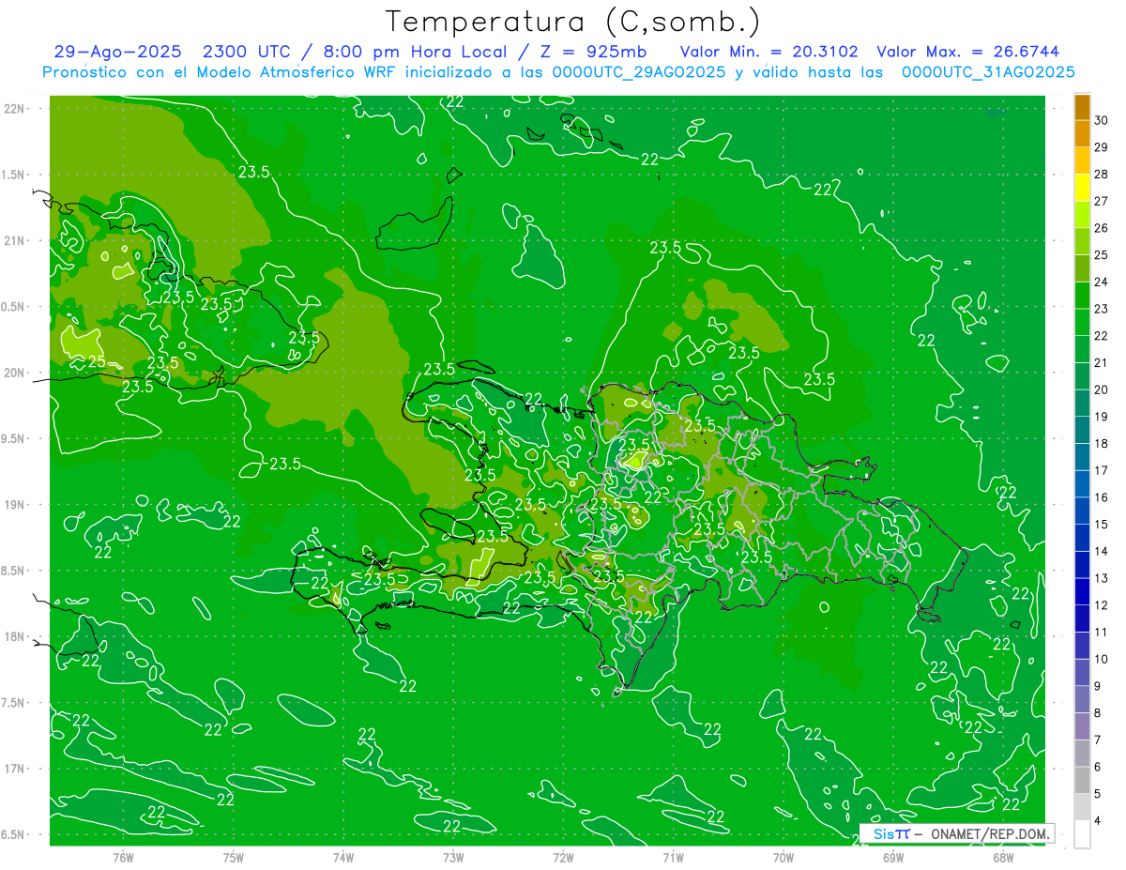Click the "21N" latitude axis label
Image resolution: width=1126 pixels, height=870 pixels.
[14, 241]
